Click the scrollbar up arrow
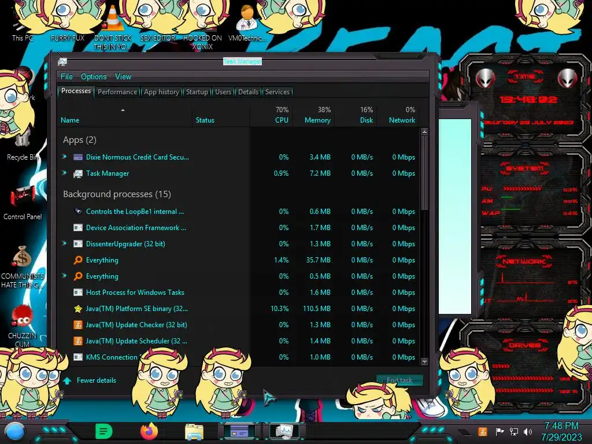Screen dimensions: 592x444 click(x=424, y=132)
